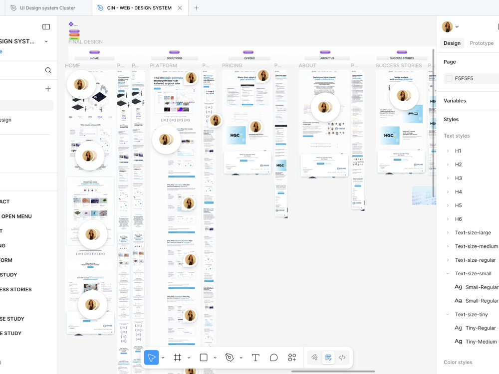Select the OPEN MENU layer
Viewport: 499px width, 374px height.
[16, 216]
